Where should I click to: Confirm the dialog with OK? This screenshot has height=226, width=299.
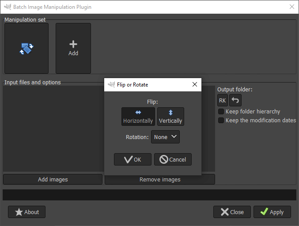133,159
